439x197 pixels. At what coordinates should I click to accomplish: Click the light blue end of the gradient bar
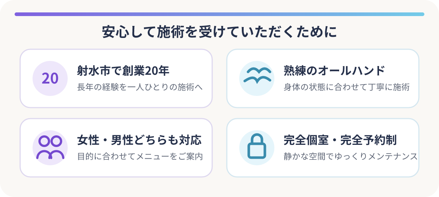point(421,14)
